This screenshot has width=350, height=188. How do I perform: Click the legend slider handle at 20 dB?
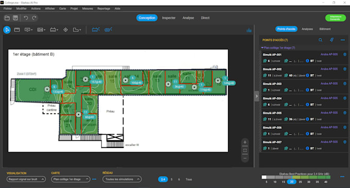(x=292, y=181)
